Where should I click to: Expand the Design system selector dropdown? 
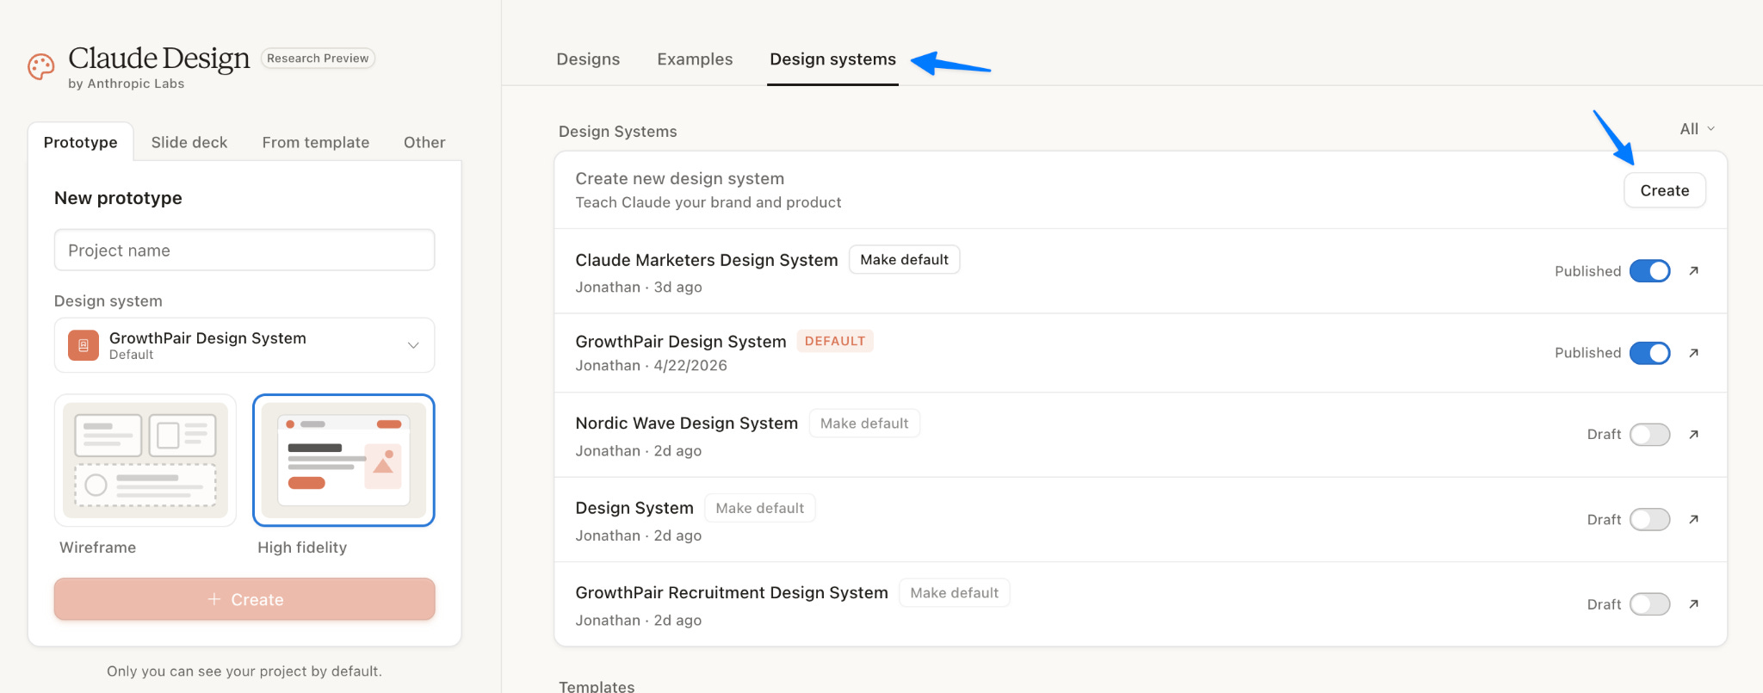244,345
